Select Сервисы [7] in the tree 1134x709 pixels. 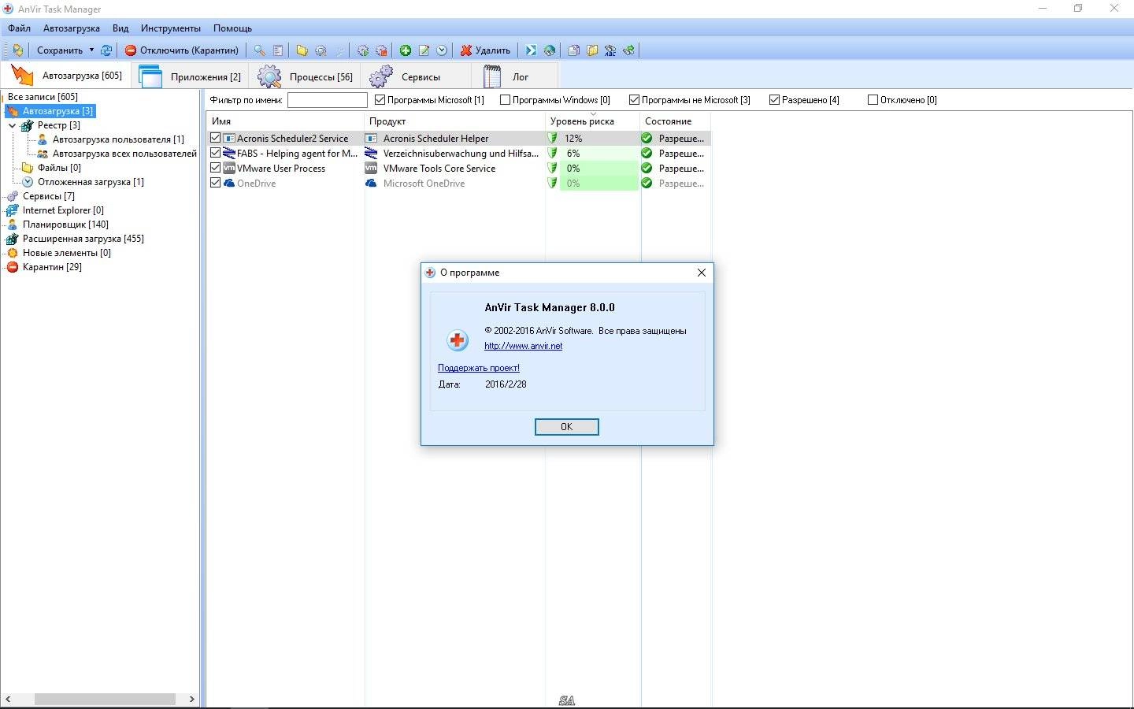pos(49,196)
